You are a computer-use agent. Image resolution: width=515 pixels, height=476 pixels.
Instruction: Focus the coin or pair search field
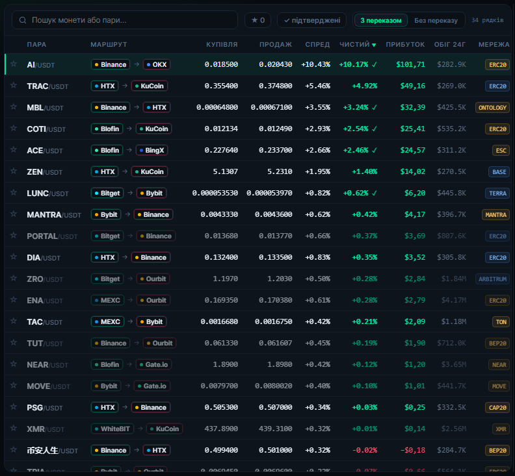[125, 20]
